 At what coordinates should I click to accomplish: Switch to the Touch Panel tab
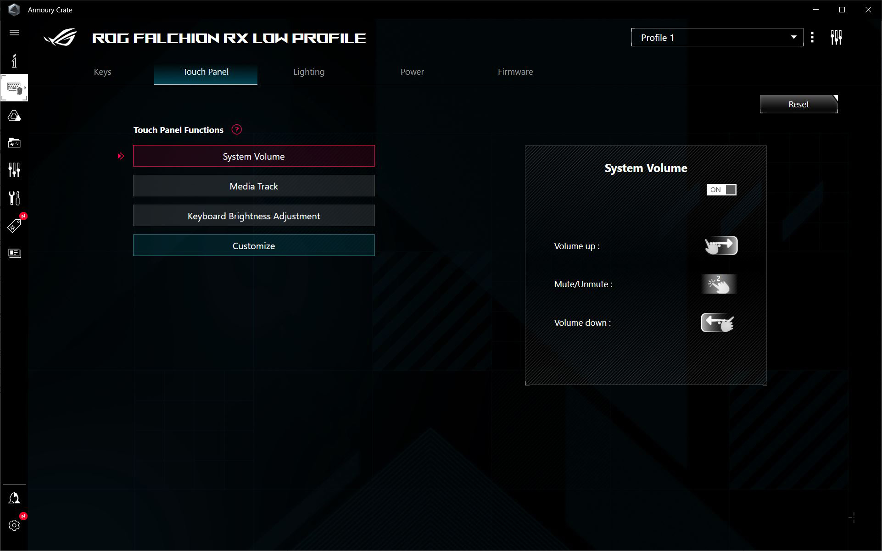(206, 72)
